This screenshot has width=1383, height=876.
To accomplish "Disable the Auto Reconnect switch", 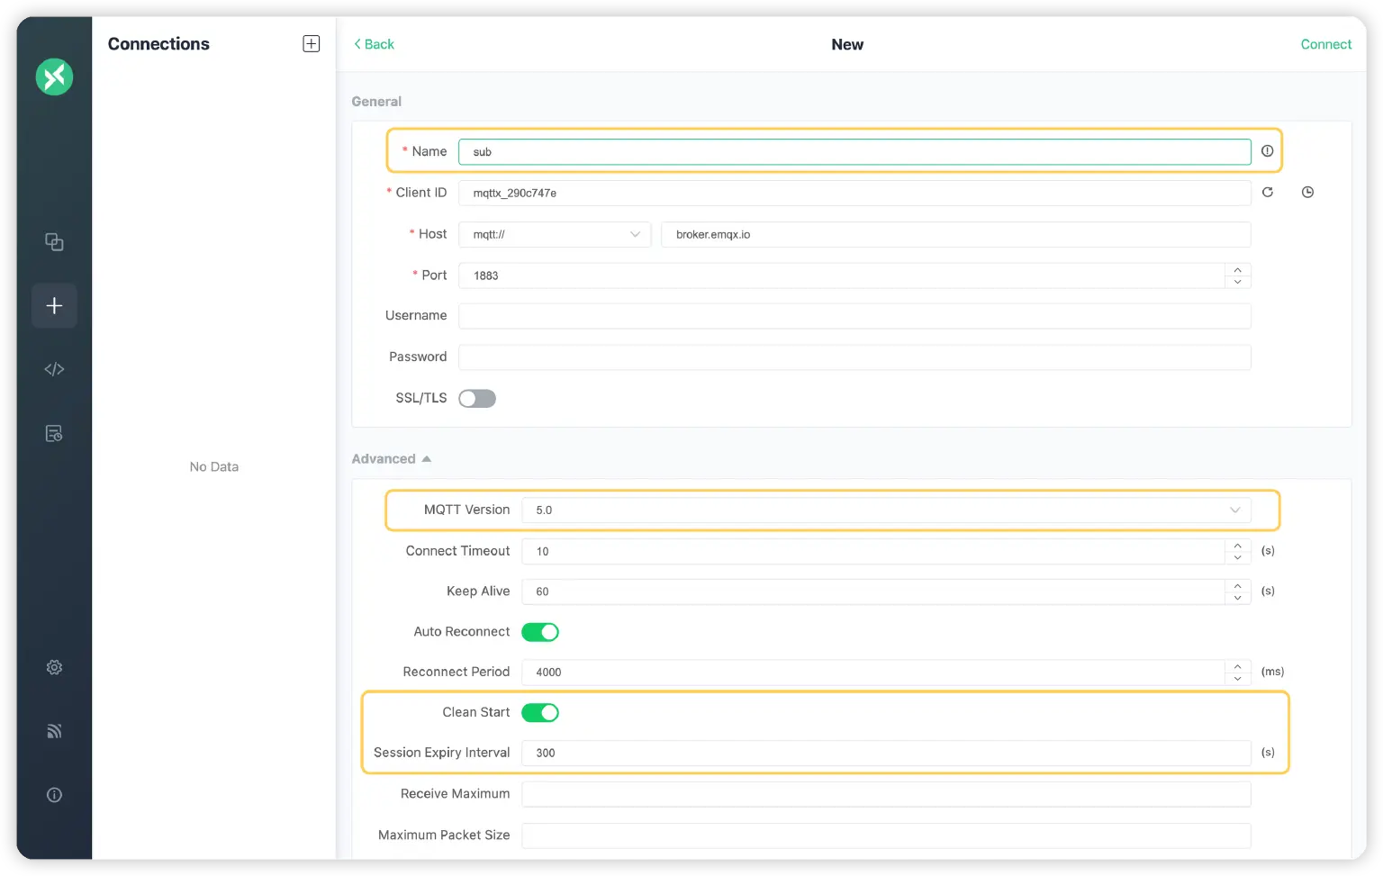I will [540, 632].
